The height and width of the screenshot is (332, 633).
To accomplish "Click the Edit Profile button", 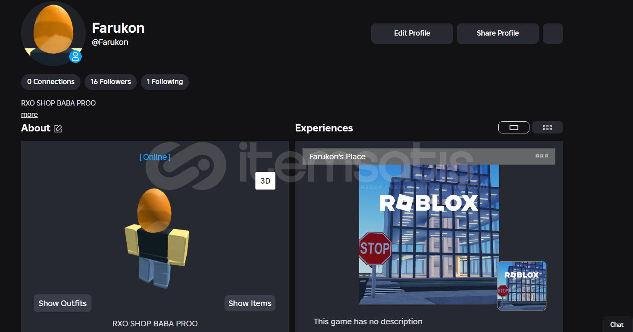I will coord(412,33).
